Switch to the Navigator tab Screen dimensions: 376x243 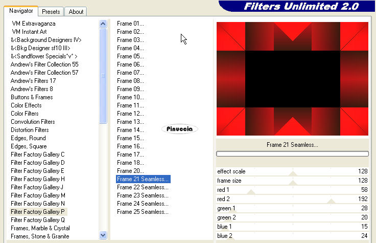pos(21,11)
